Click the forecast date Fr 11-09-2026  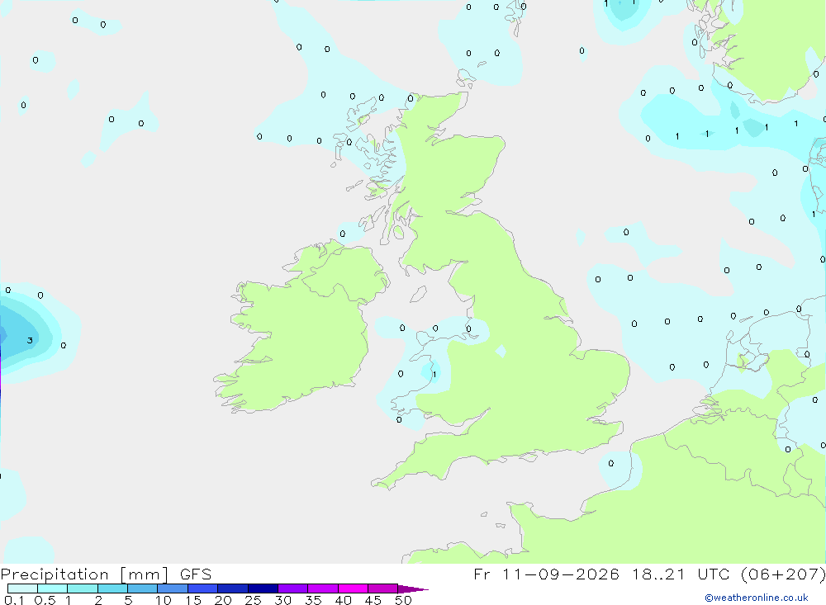tap(546, 574)
